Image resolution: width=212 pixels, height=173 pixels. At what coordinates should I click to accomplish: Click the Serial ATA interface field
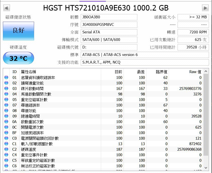coord(109,32)
